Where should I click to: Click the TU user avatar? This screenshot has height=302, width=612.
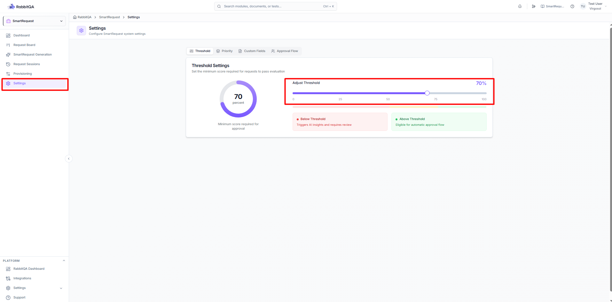click(583, 6)
